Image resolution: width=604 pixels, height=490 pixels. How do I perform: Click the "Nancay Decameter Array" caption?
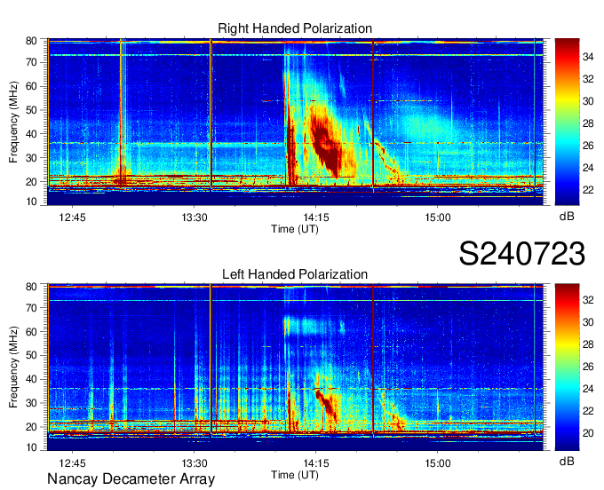coord(131,478)
